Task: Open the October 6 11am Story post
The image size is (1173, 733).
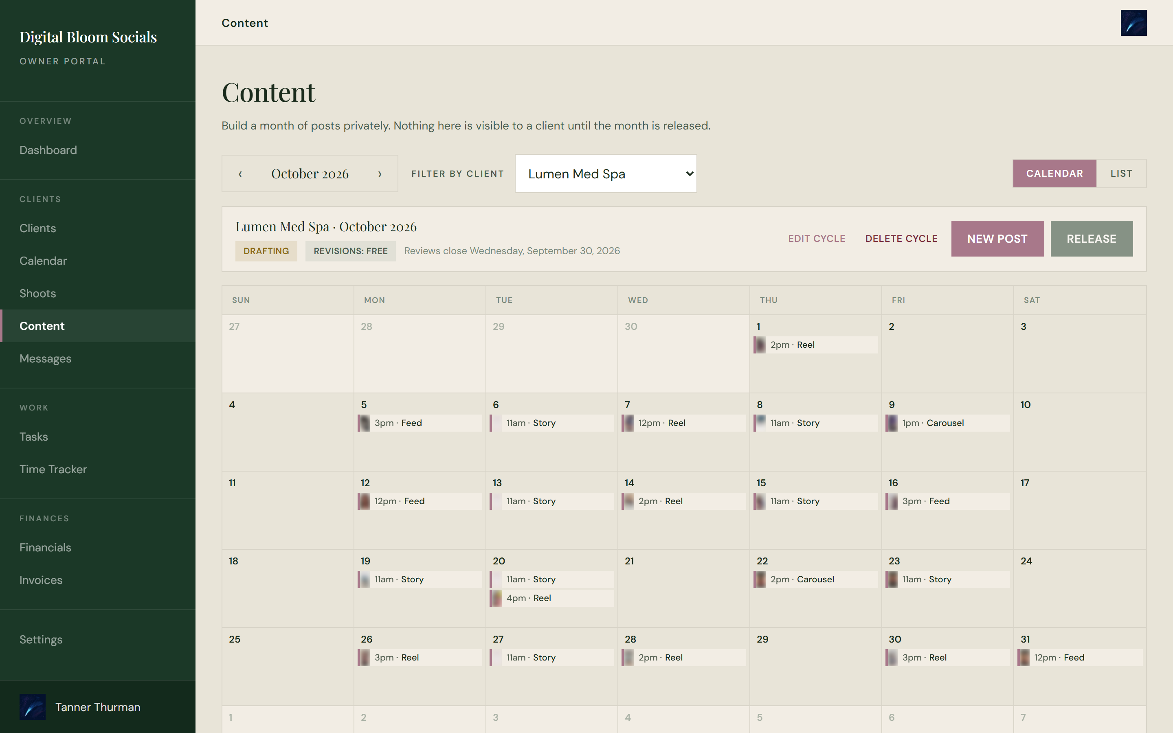Action: pyautogui.click(x=551, y=423)
